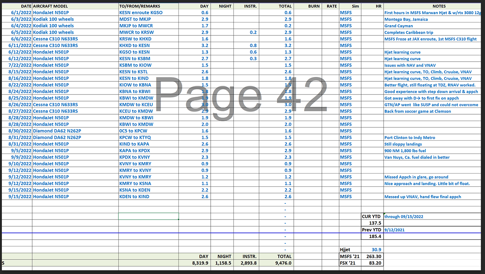This screenshot has height=274, width=485.
Task: Select the 'KESN enroute KGSO' cell
Action: (149, 12)
